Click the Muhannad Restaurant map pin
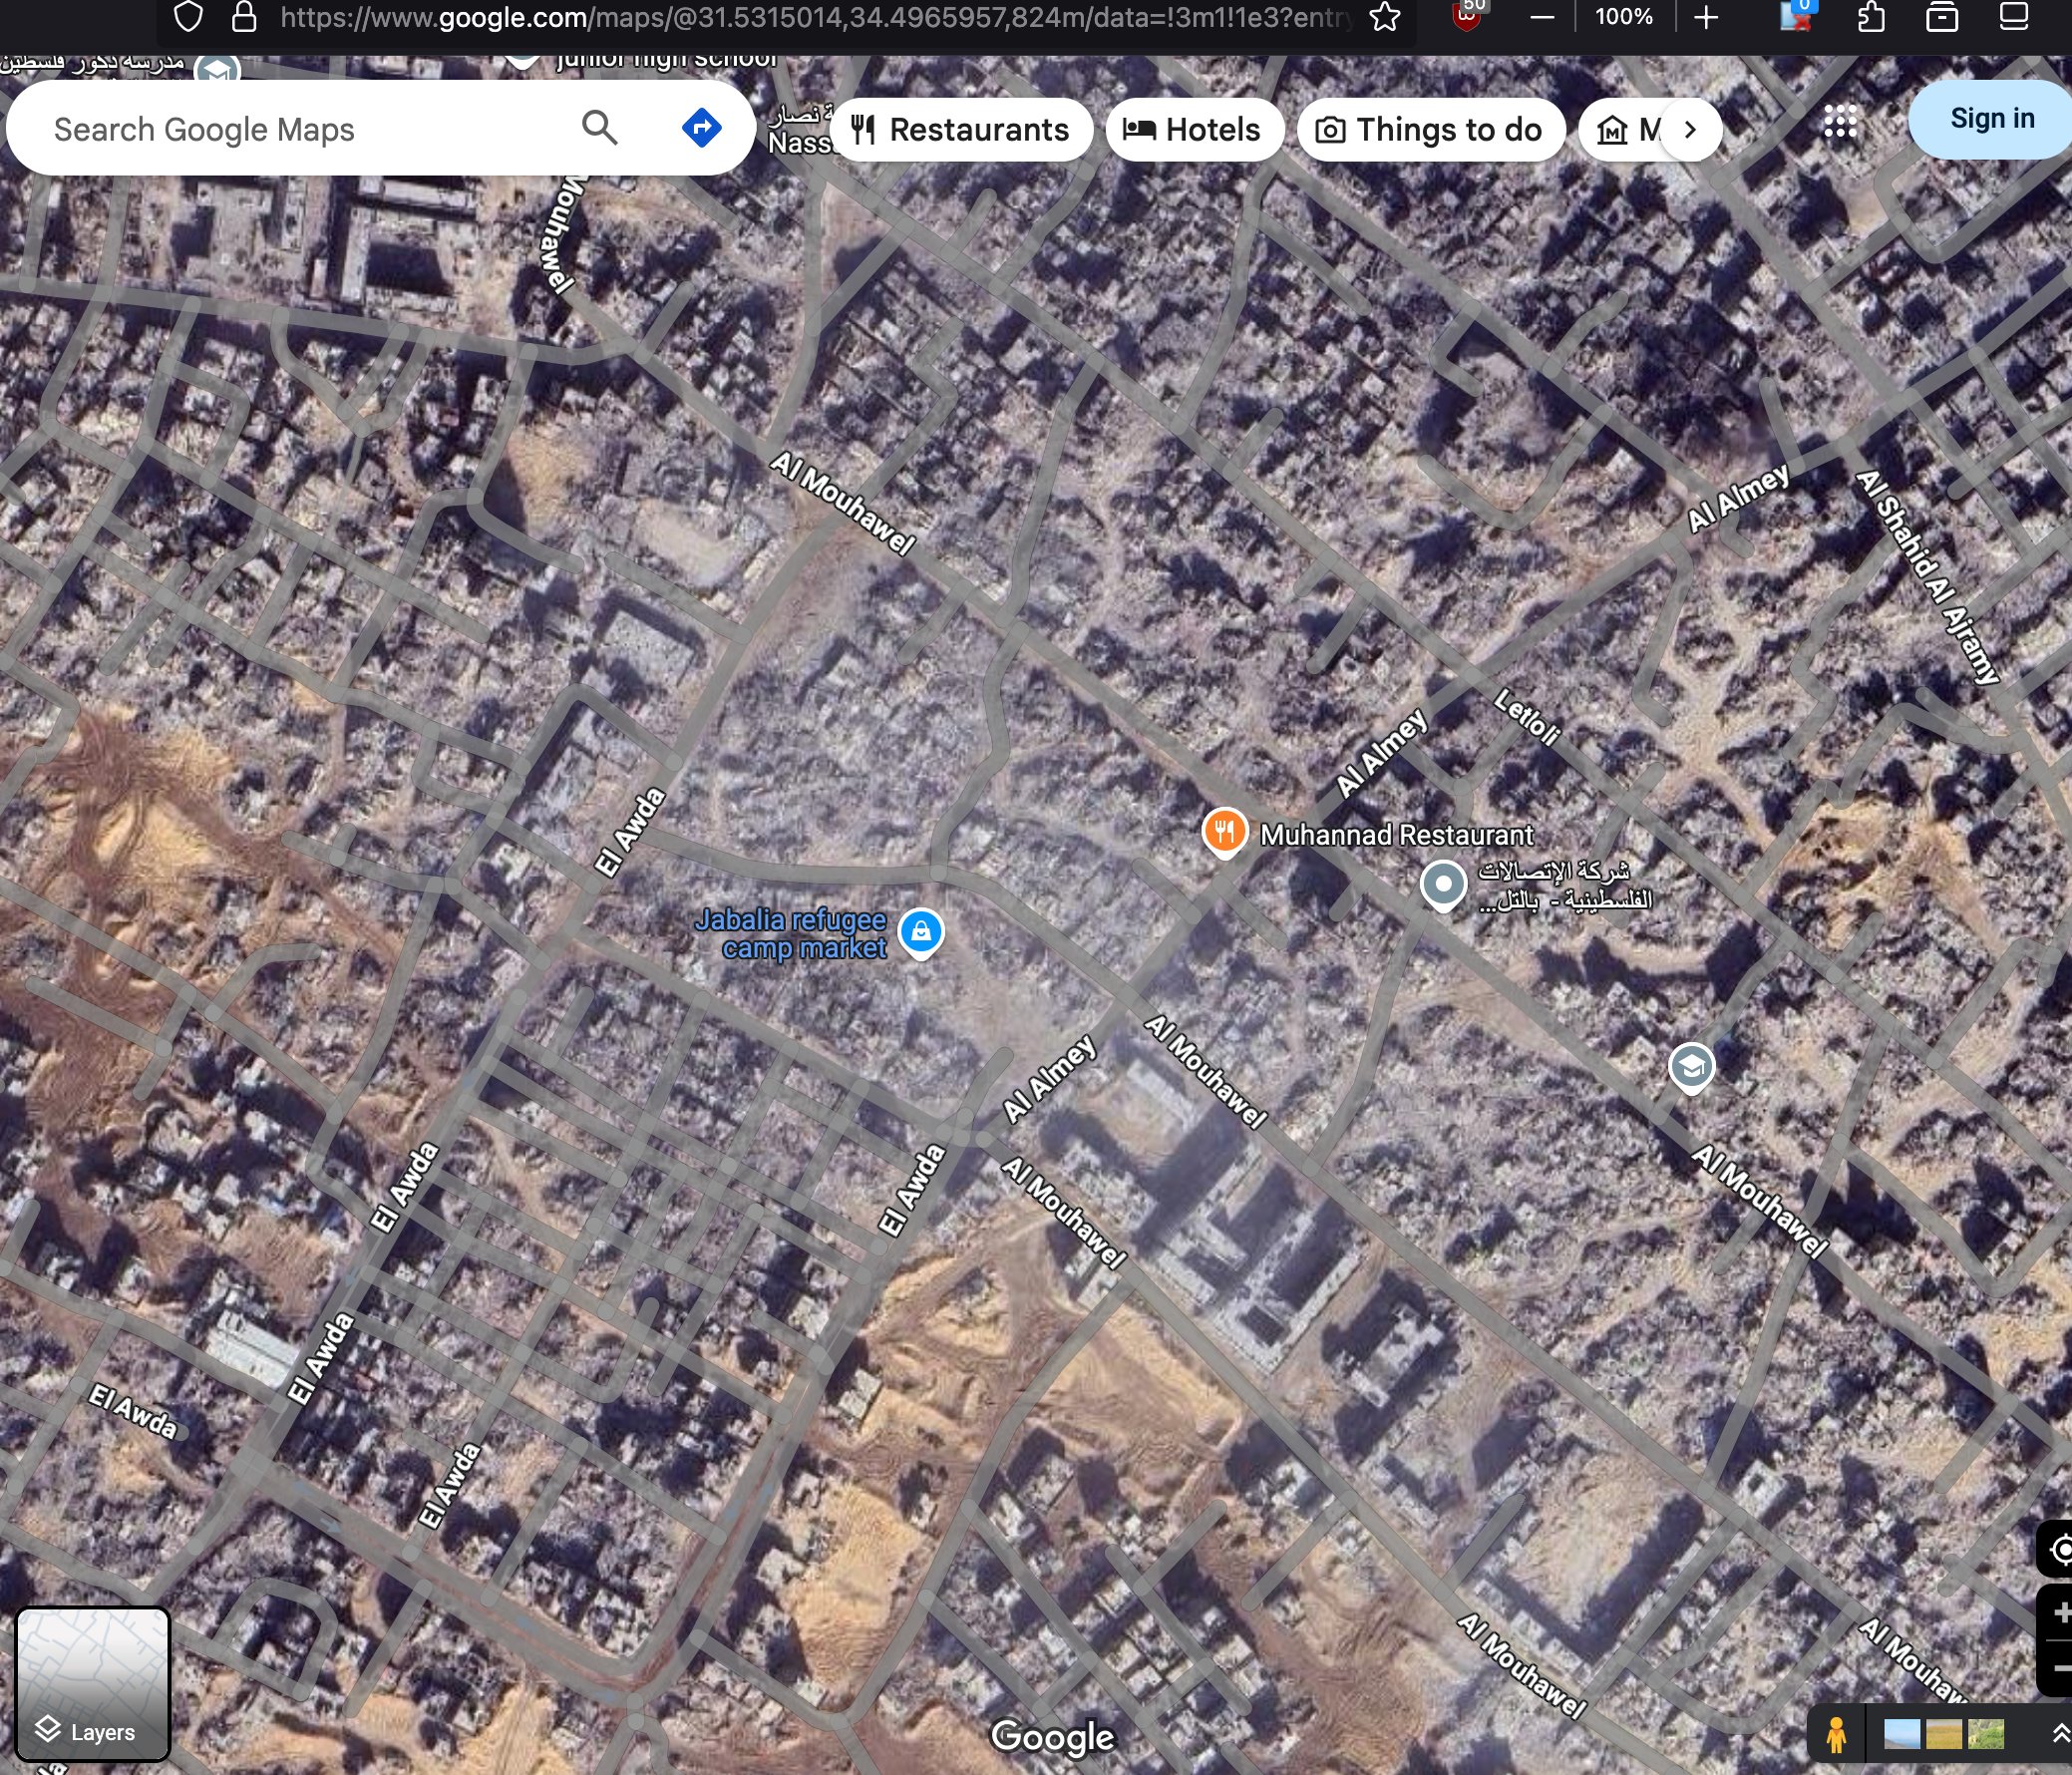2072x1775 pixels. pyautogui.click(x=1224, y=831)
